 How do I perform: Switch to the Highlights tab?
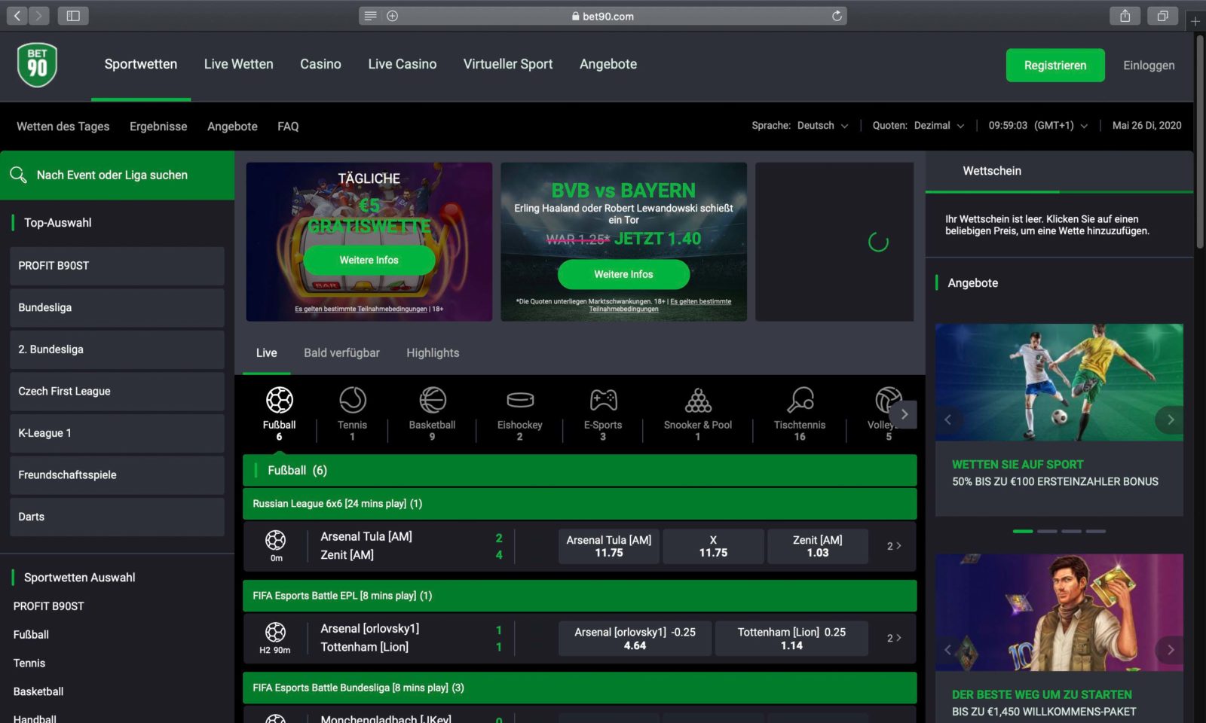click(433, 352)
